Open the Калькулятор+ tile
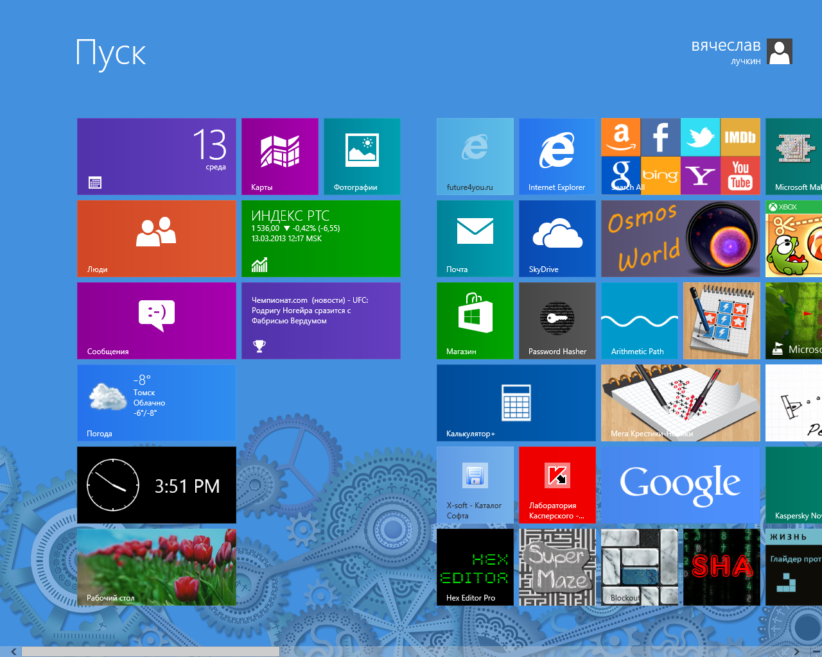 coord(516,403)
